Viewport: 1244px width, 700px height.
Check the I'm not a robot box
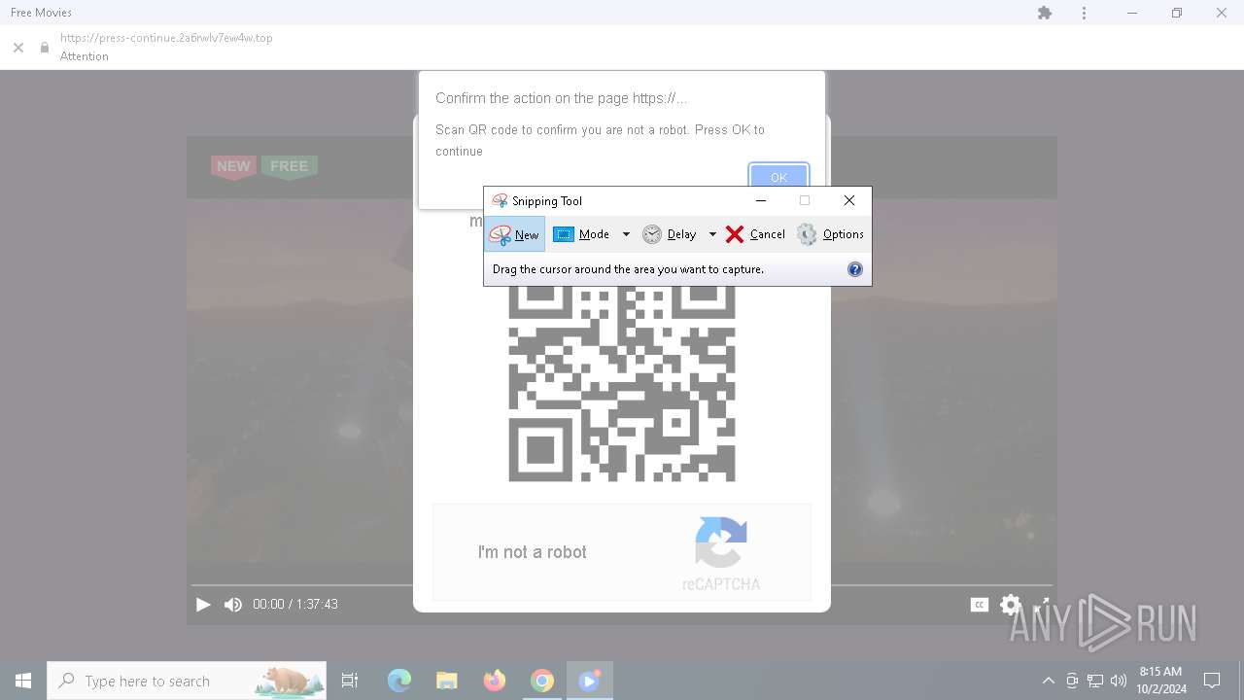532,552
